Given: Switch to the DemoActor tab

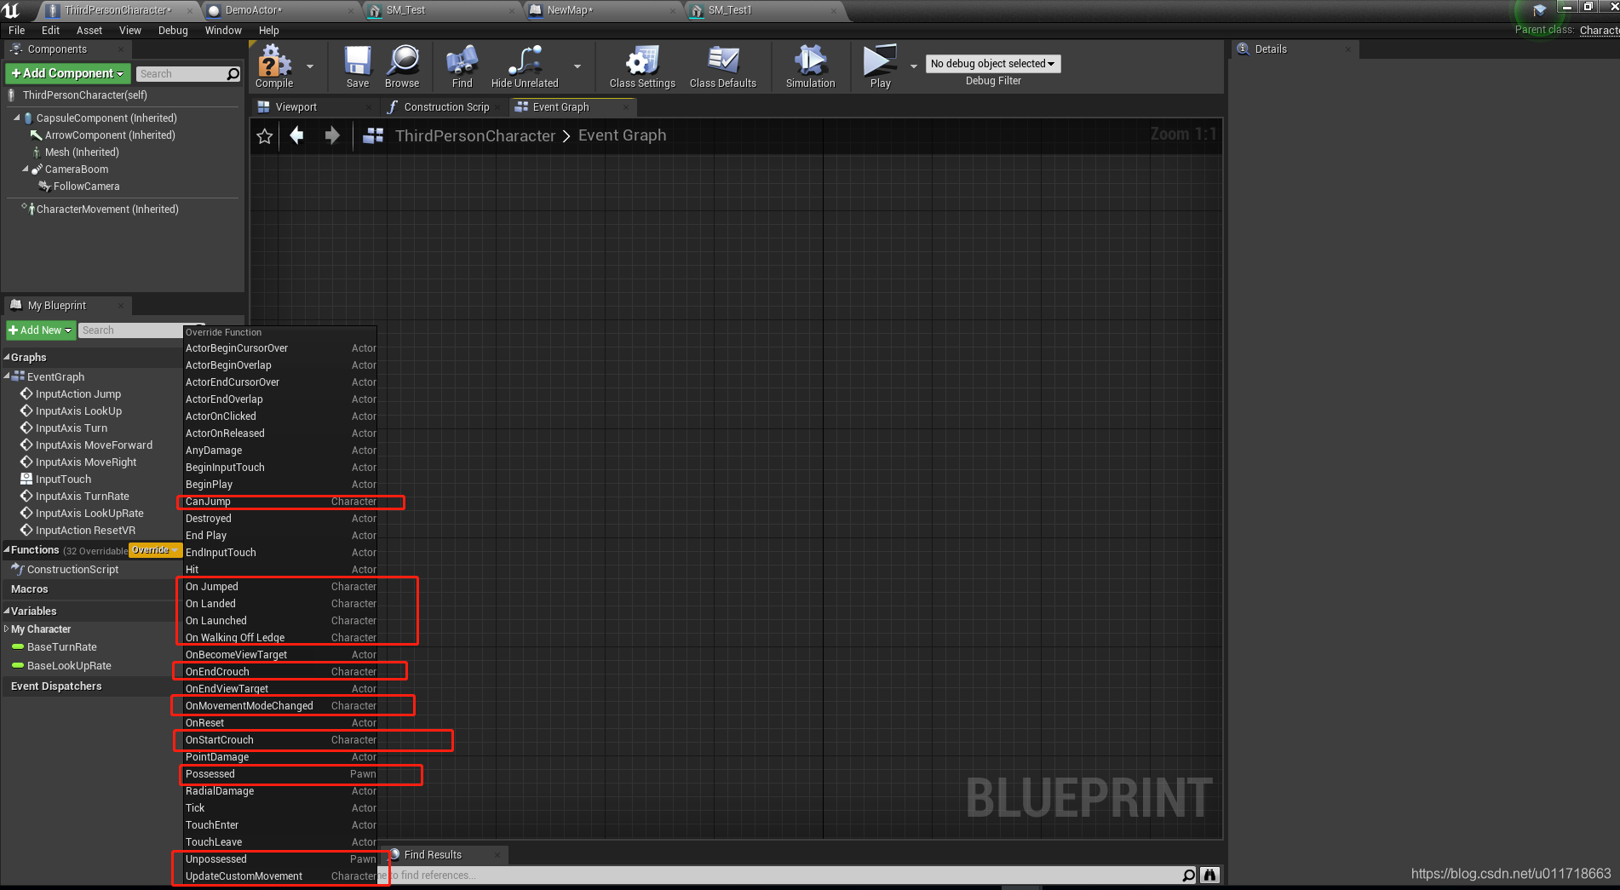Looking at the screenshot, I should [281, 10].
